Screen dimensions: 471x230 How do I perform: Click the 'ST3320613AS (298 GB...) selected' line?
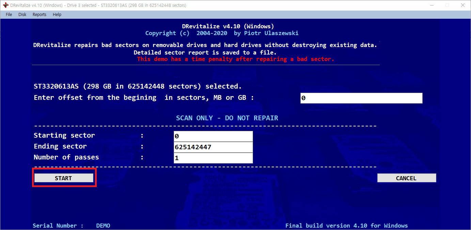[x=138, y=86]
